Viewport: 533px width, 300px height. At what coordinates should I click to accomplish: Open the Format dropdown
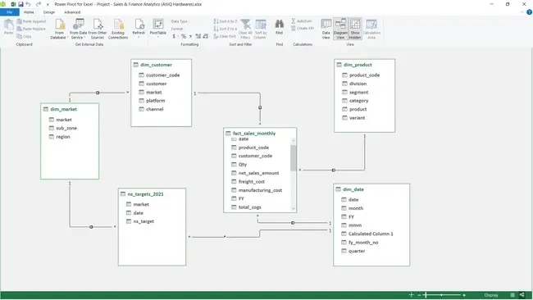pos(178,29)
